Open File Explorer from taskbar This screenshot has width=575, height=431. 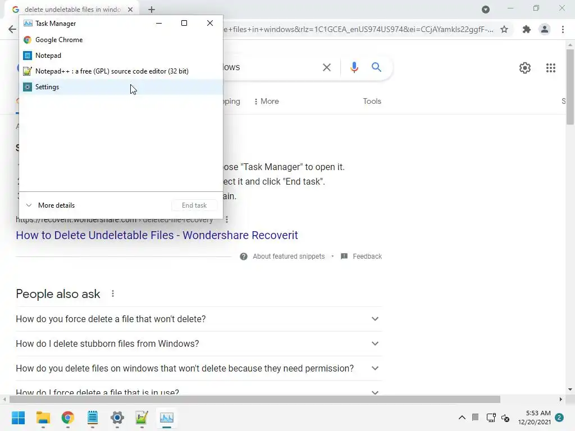coord(43,418)
